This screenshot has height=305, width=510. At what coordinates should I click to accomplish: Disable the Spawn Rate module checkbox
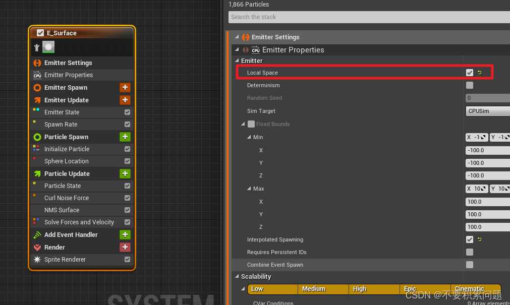[127, 124]
